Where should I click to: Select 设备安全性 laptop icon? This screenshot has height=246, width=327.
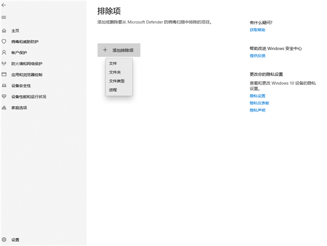(4, 85)
